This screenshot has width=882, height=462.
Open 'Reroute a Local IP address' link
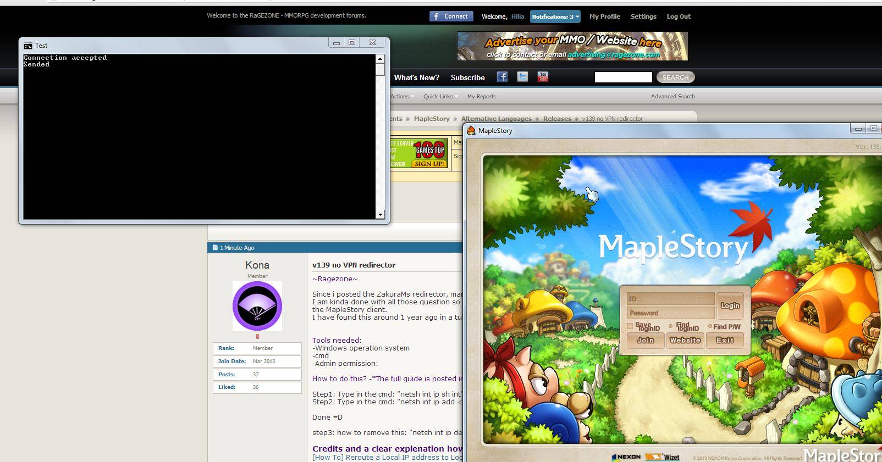(x=387, y=457)
